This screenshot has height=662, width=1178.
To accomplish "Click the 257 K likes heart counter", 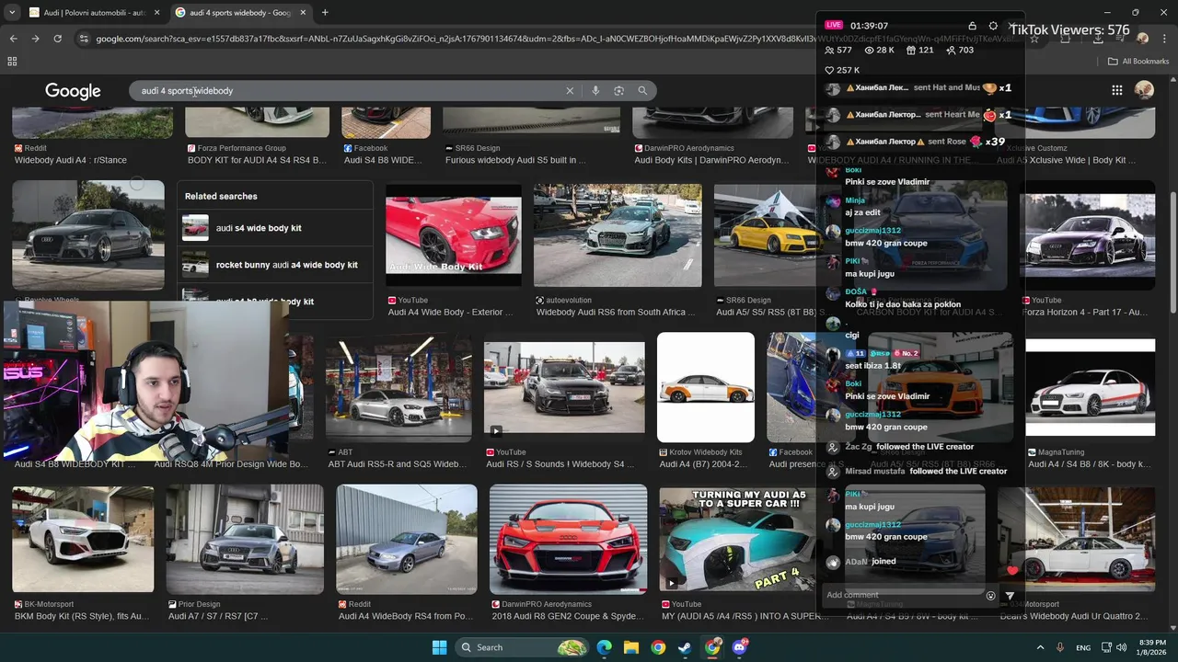I will click(842, 70).
